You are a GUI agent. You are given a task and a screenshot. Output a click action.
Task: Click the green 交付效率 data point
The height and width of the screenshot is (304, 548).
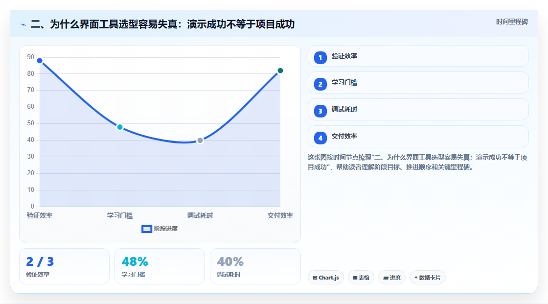[x=280, y=70]
